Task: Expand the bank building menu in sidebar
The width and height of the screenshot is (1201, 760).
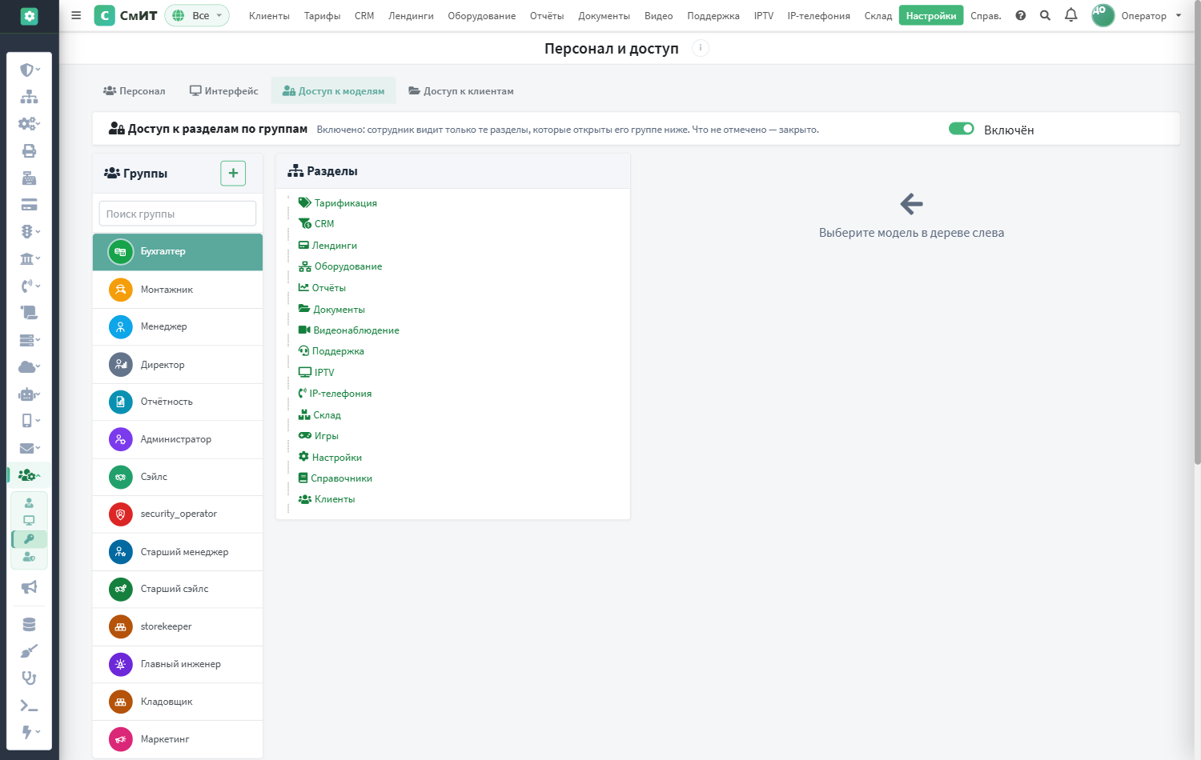Action: 29,258
